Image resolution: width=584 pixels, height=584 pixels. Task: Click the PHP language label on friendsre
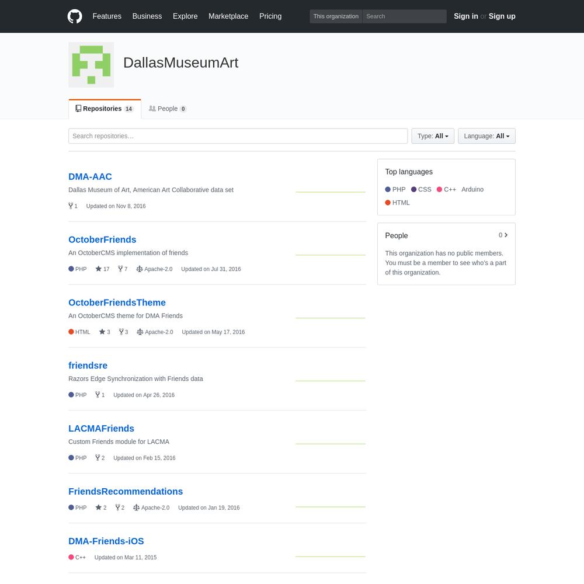[78, 395]
